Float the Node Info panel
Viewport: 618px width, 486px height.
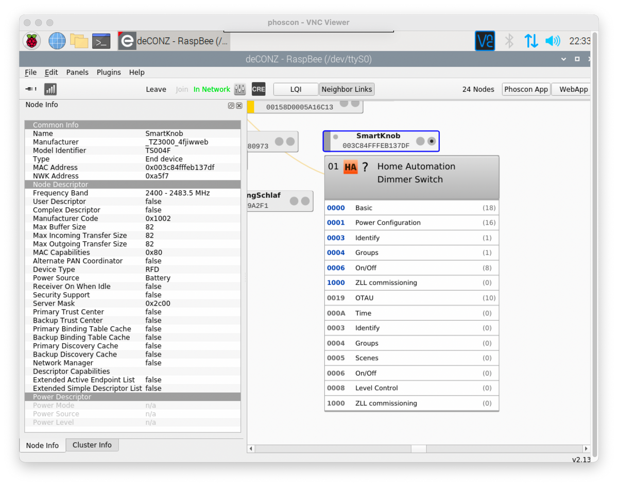[x=231, y=105]
